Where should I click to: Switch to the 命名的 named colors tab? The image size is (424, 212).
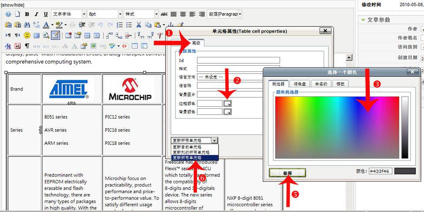(321, 84)
